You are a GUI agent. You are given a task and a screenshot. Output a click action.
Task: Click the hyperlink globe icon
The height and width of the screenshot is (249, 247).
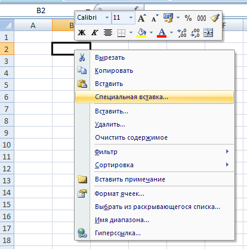pyautogui.click(x=82, y=233)
